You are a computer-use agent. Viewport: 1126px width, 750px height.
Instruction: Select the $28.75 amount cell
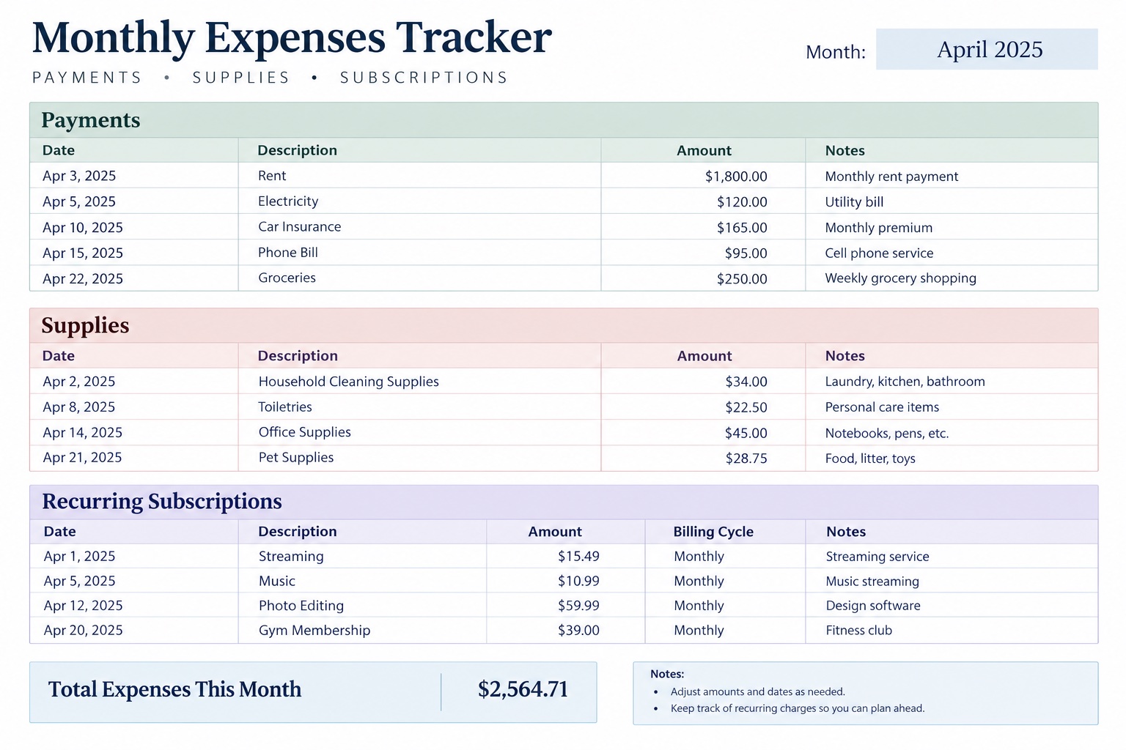(703, 458)
